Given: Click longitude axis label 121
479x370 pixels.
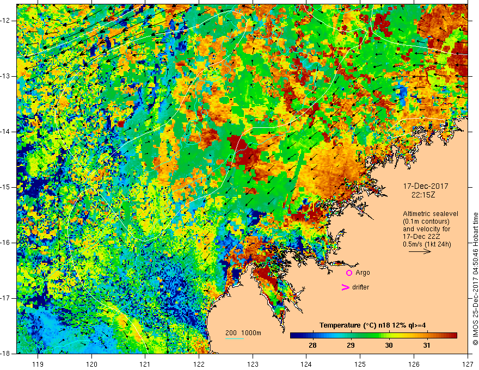Looking at the screenshot, I should pos(145,365).
